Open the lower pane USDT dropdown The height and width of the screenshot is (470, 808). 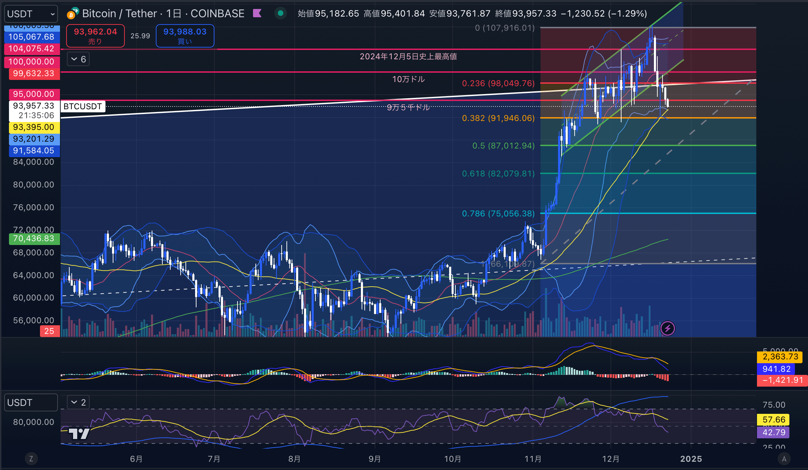tap(31, 402)
